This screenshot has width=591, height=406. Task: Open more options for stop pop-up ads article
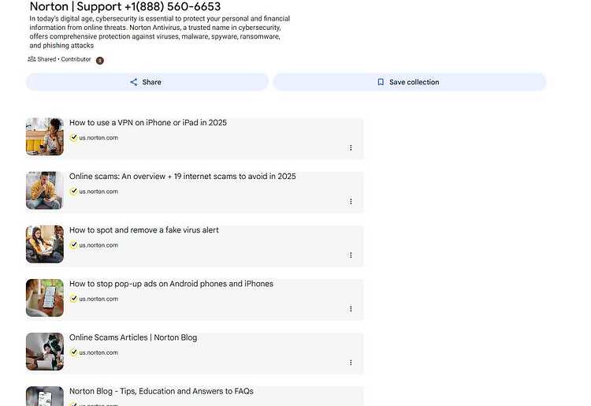[x=351, y=309]
